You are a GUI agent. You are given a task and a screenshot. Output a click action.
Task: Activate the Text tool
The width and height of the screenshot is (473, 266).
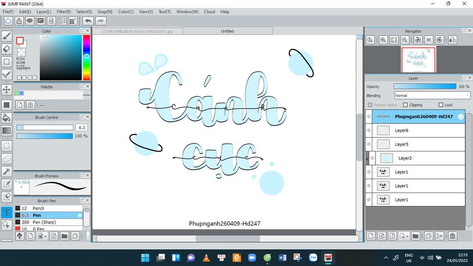pyautogui.click(x=6, y=212)
